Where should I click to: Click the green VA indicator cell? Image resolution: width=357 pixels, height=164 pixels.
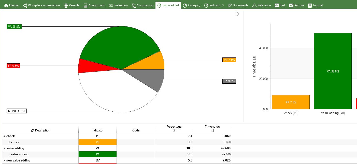(97, 154)
